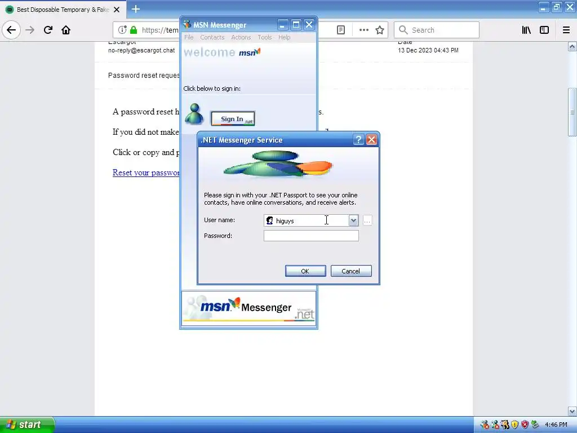
Task: Reload the page in Firefox
Action: (48, 30)
